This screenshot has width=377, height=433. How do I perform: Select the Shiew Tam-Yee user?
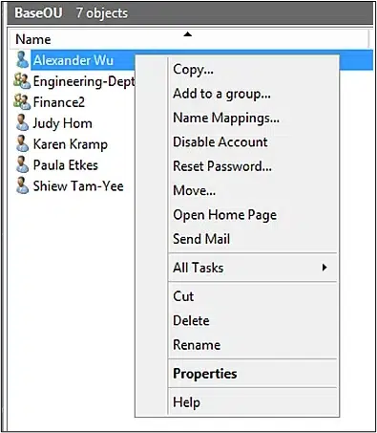[78, 186]
